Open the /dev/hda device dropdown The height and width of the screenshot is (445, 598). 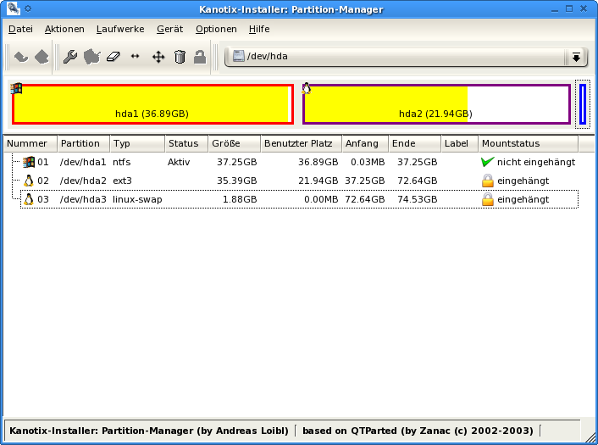(x=406, y=57)
